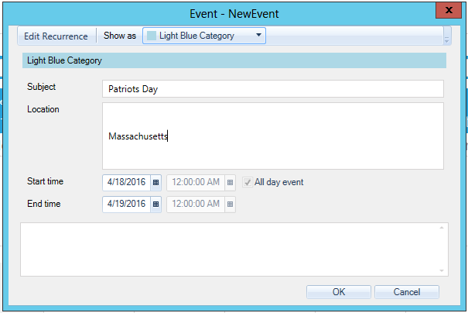Expand the Show as category dropdown arrow

259,35
